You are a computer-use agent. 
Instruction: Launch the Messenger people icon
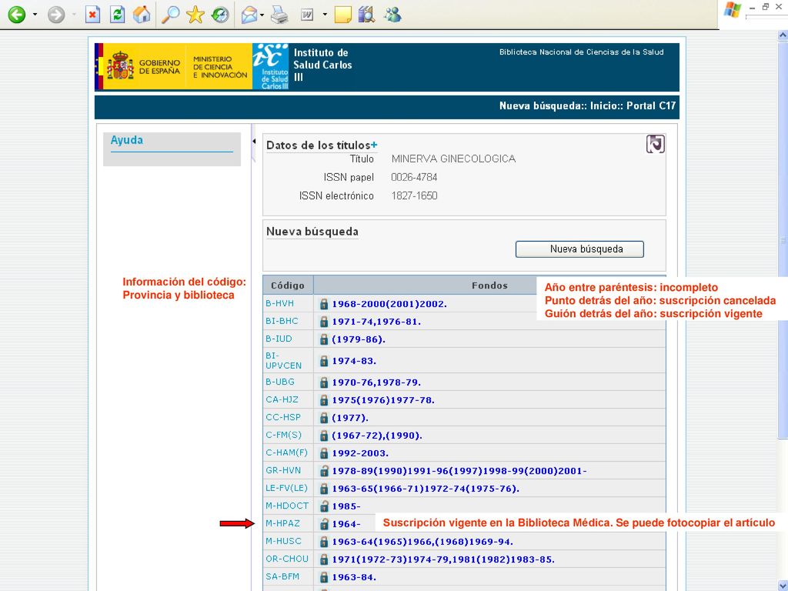(392, 15)
